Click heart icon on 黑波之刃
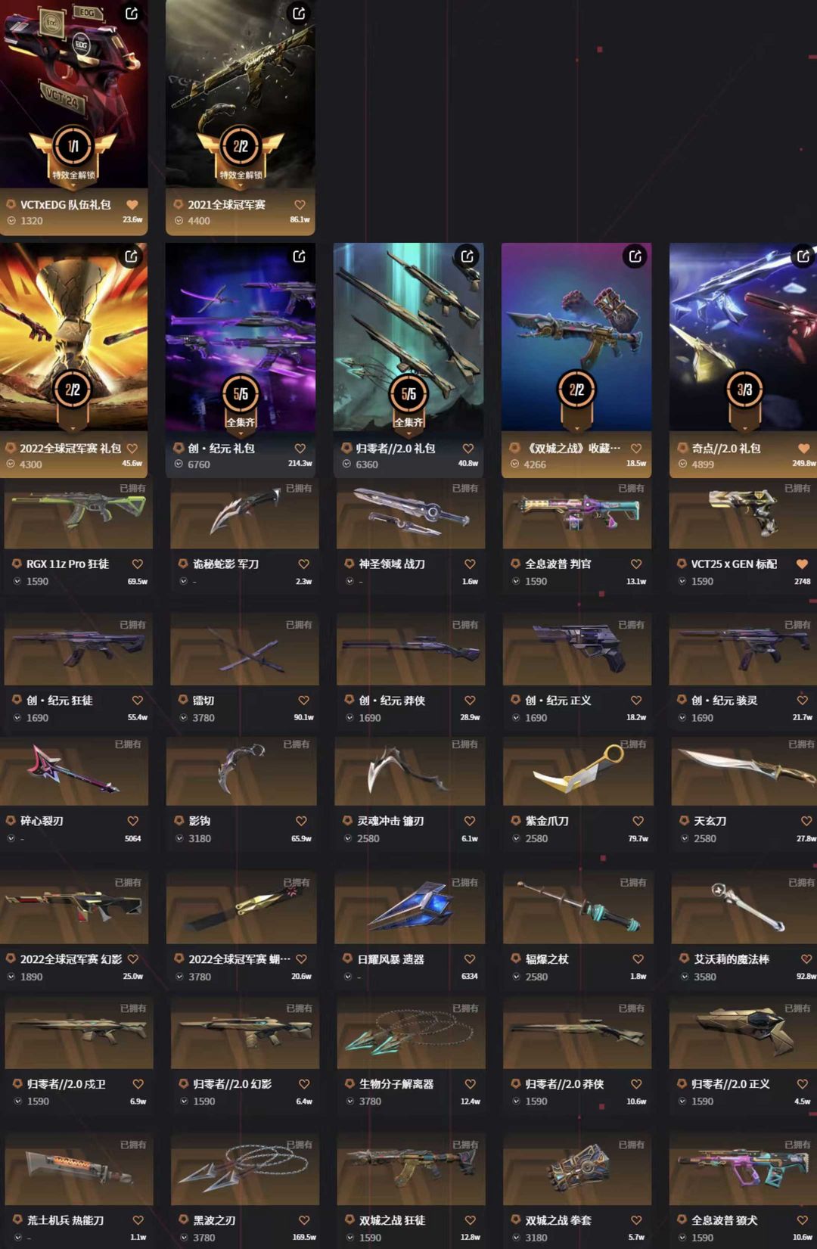Viewport: 817px width, 1249px height. point(303,1219)
